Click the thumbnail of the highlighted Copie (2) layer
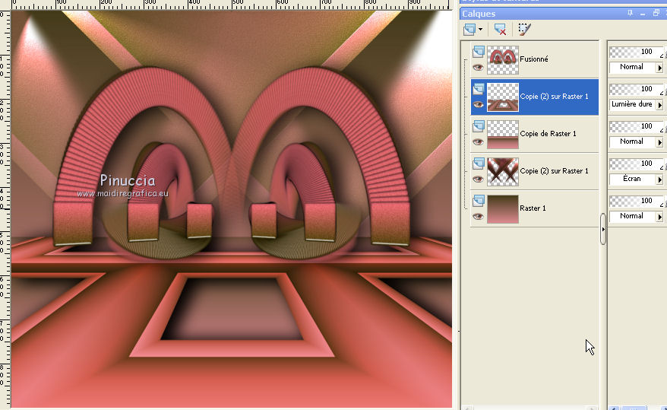 coord(503,97)
